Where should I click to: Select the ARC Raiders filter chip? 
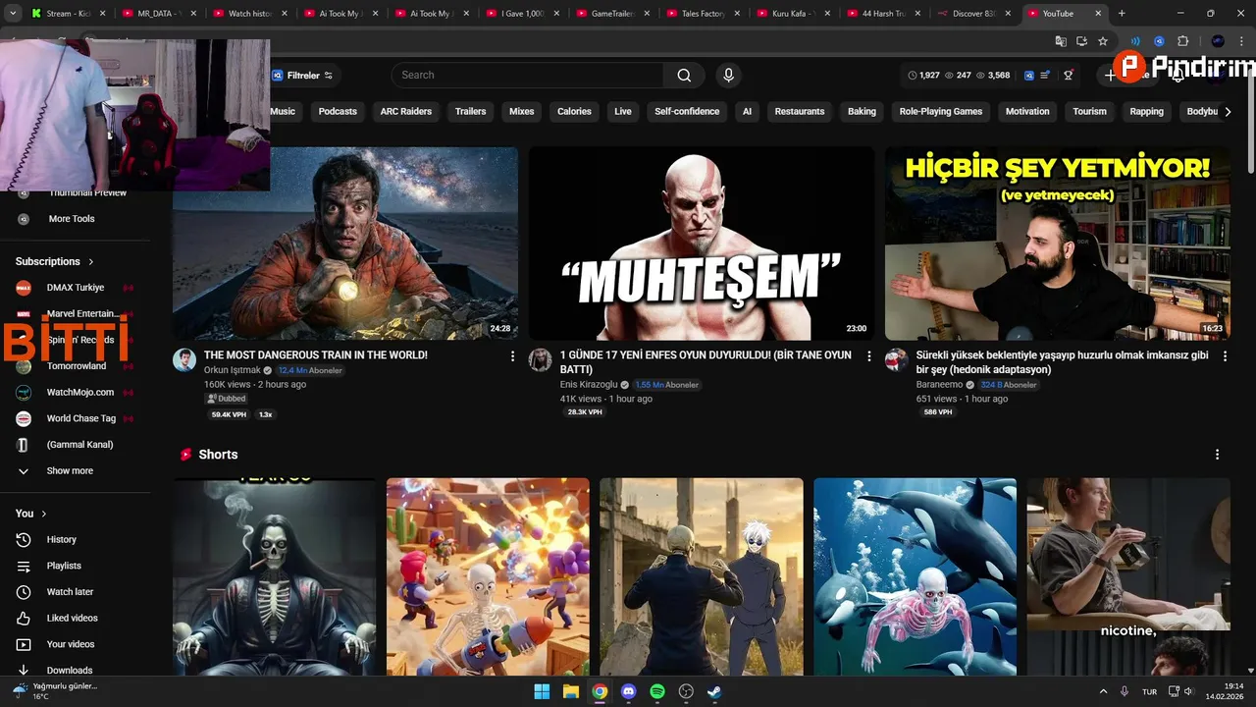[x=406, y=112]
